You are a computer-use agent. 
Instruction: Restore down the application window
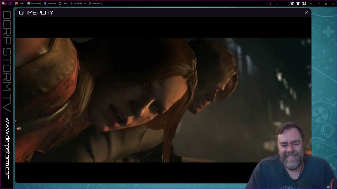[x=326, y=4]
